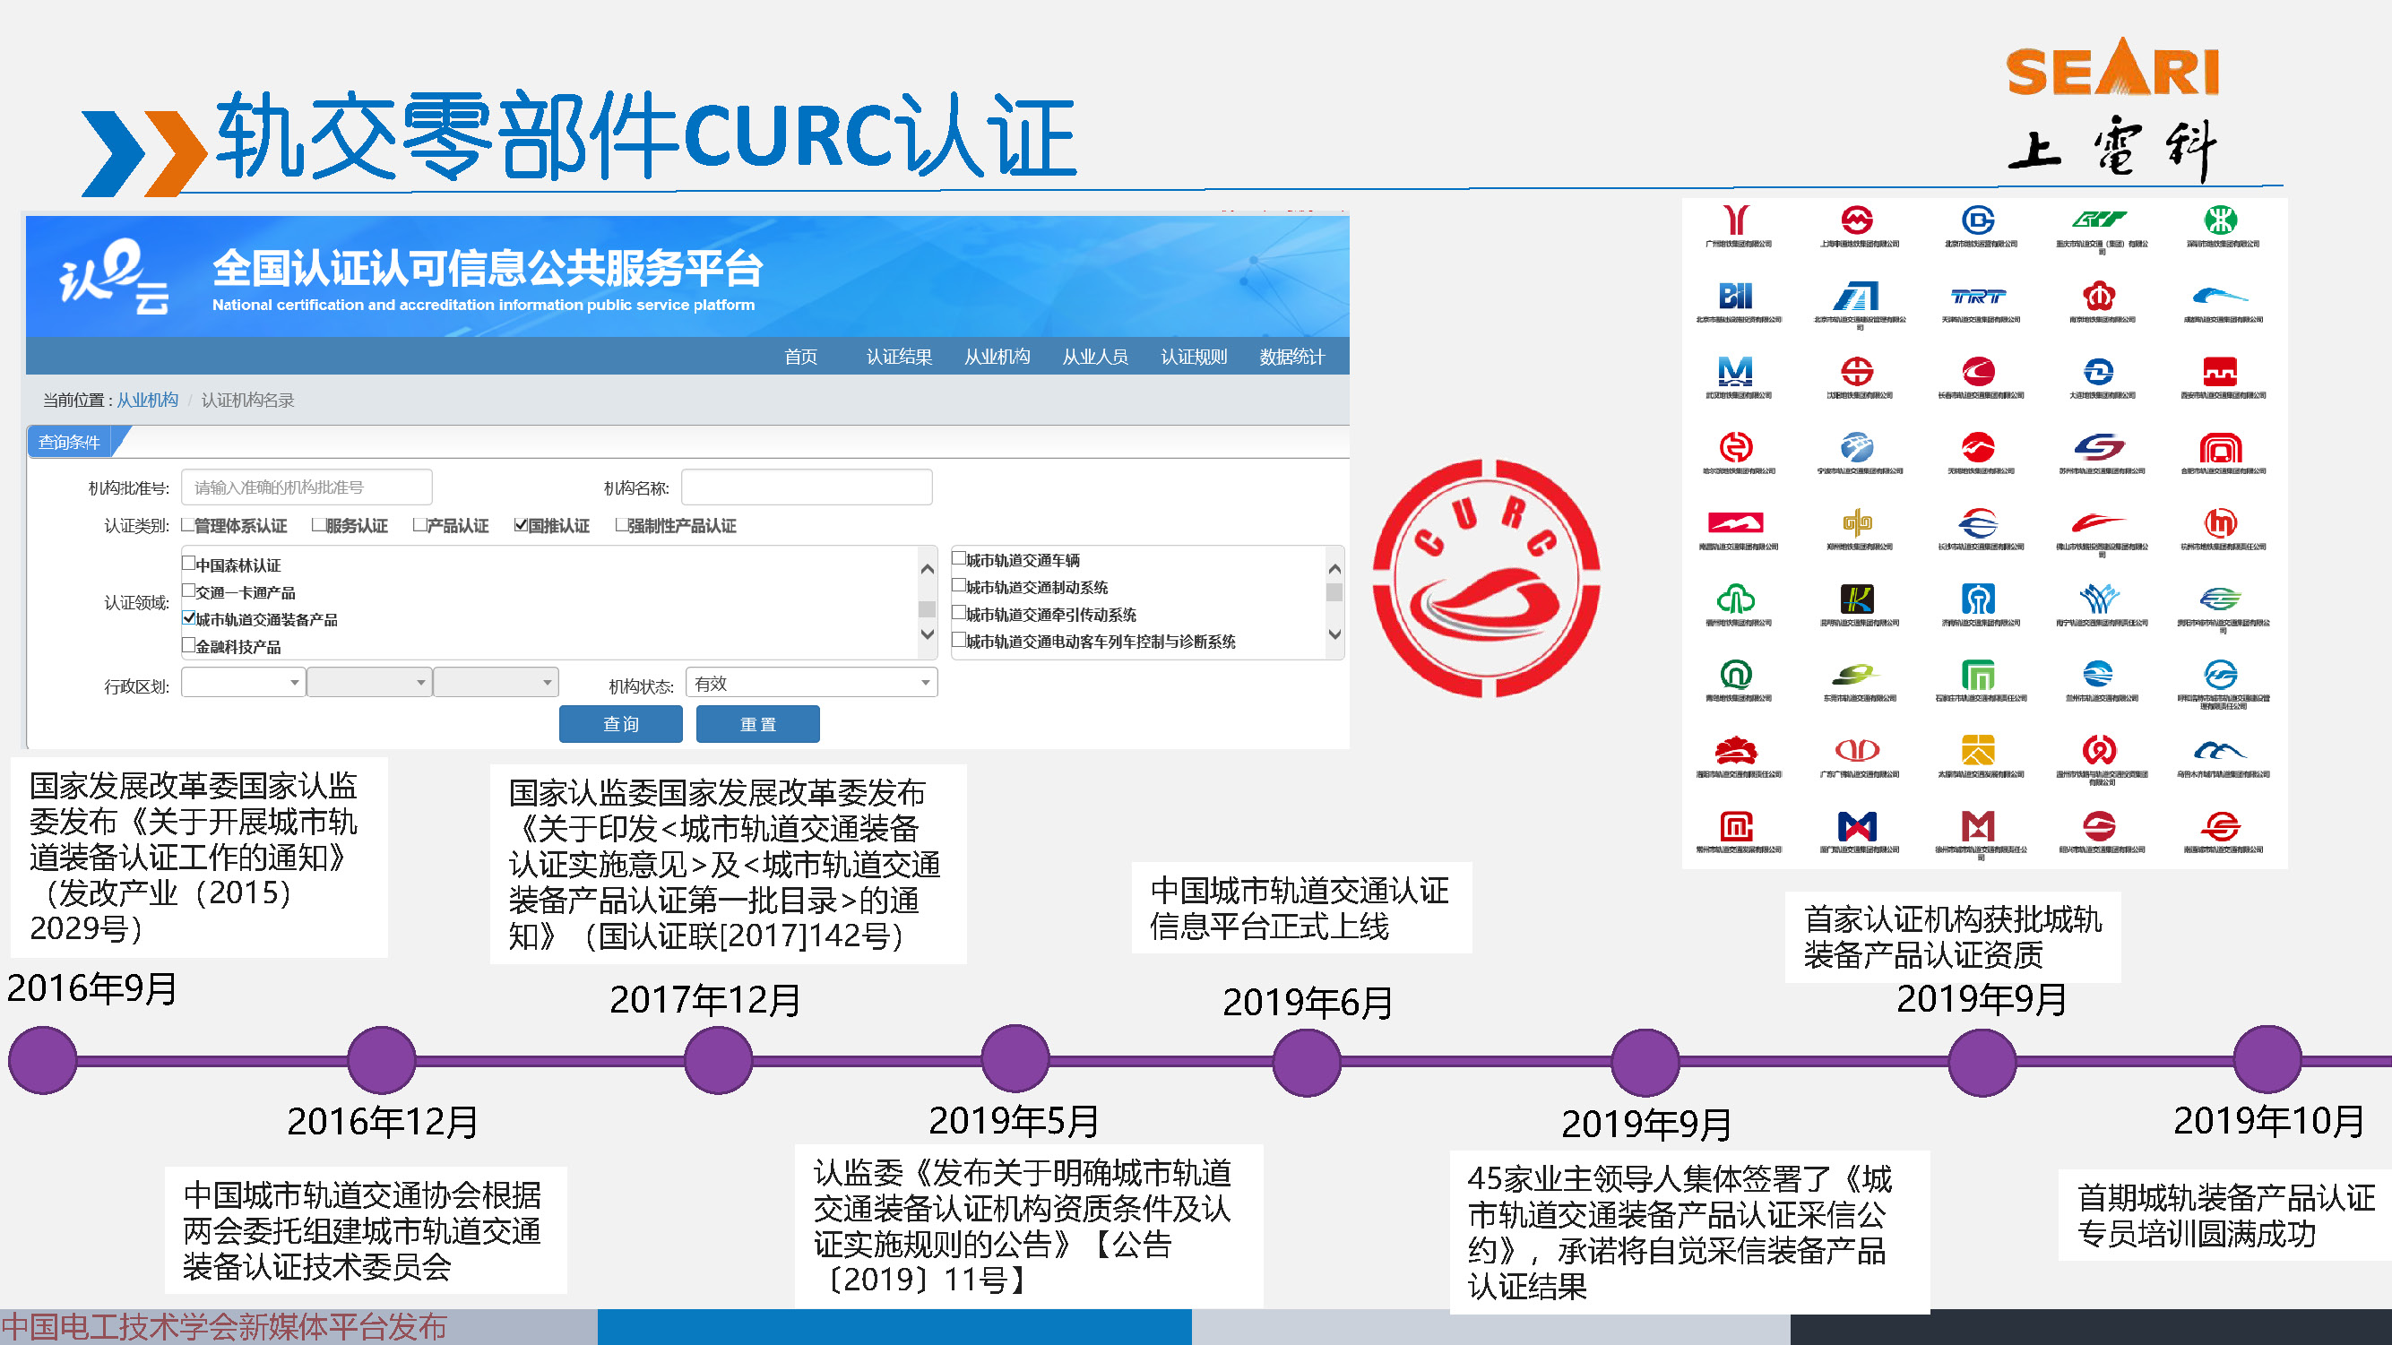Open the 首页 nav item
The width and height of the screenshot is (2392, 1345).
click(800, 357)
